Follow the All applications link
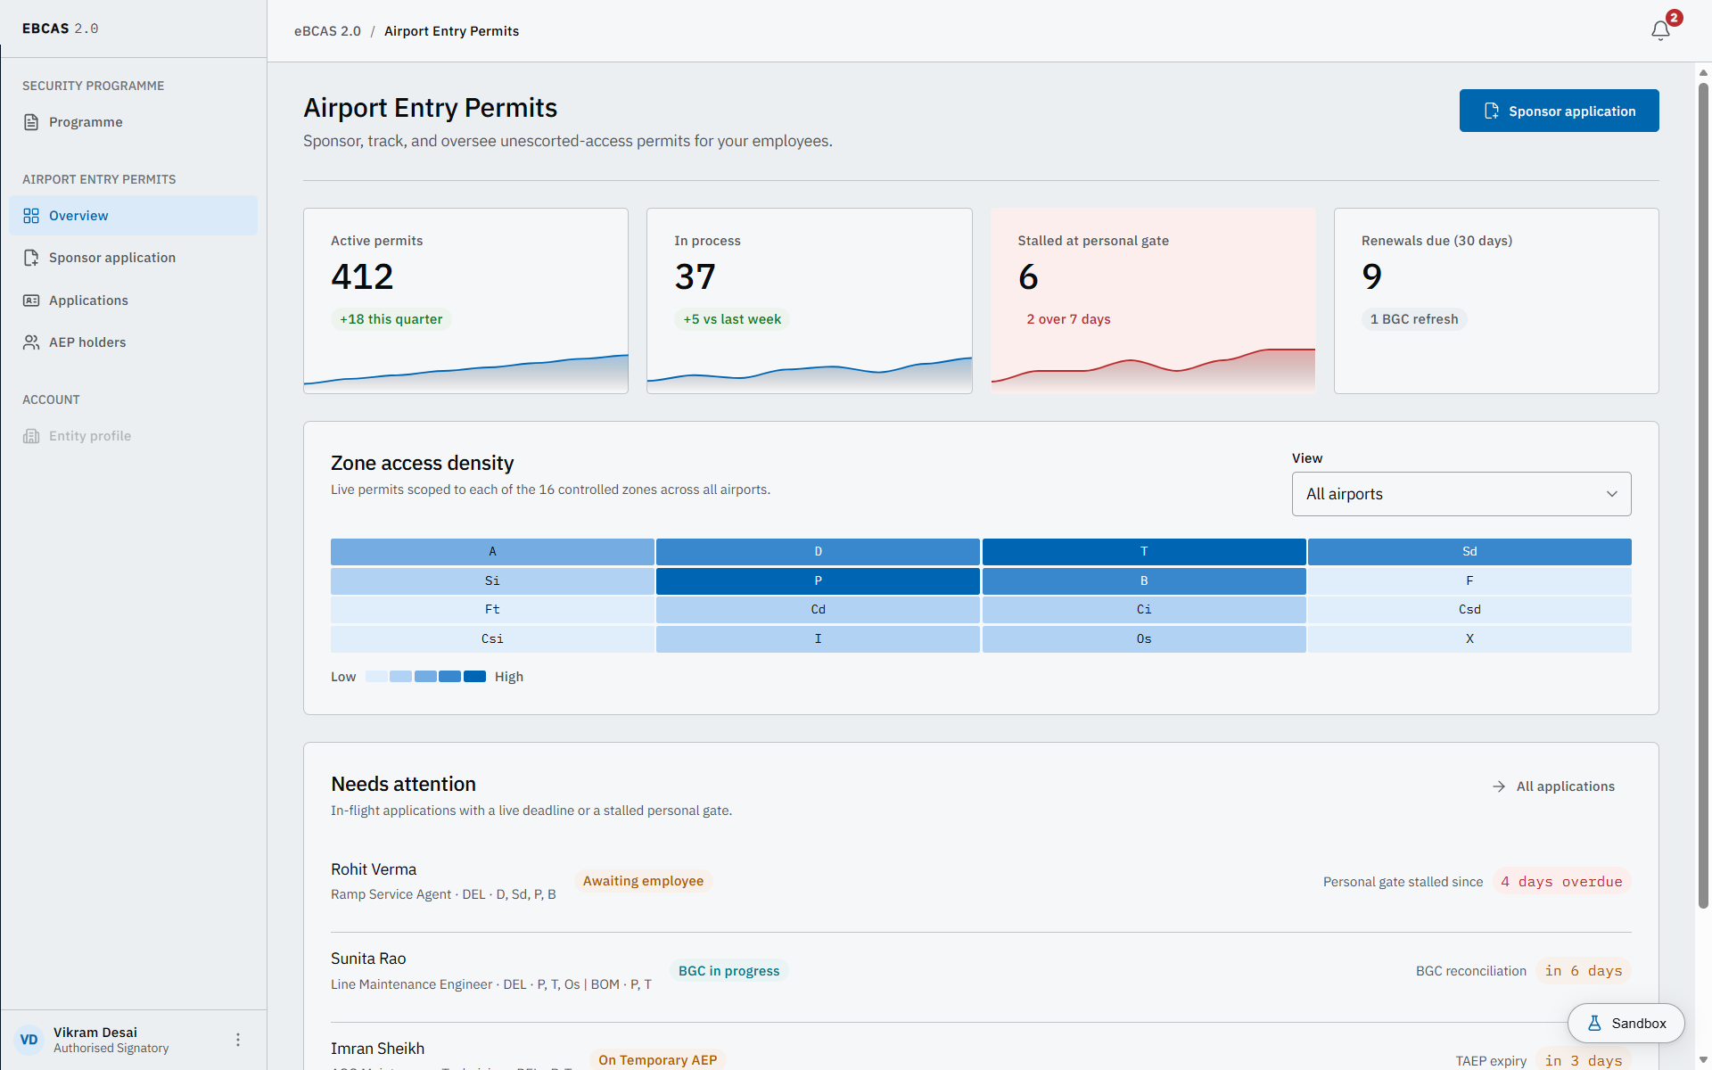1712x1070 pixels. [x=1552, y=786]
